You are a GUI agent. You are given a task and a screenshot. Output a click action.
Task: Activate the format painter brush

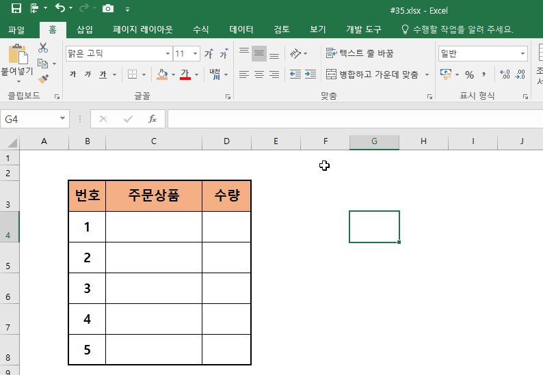[43, 79]
